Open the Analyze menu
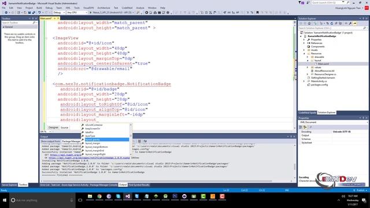Screen dimensions: 370x208 [x=140, y=8]
